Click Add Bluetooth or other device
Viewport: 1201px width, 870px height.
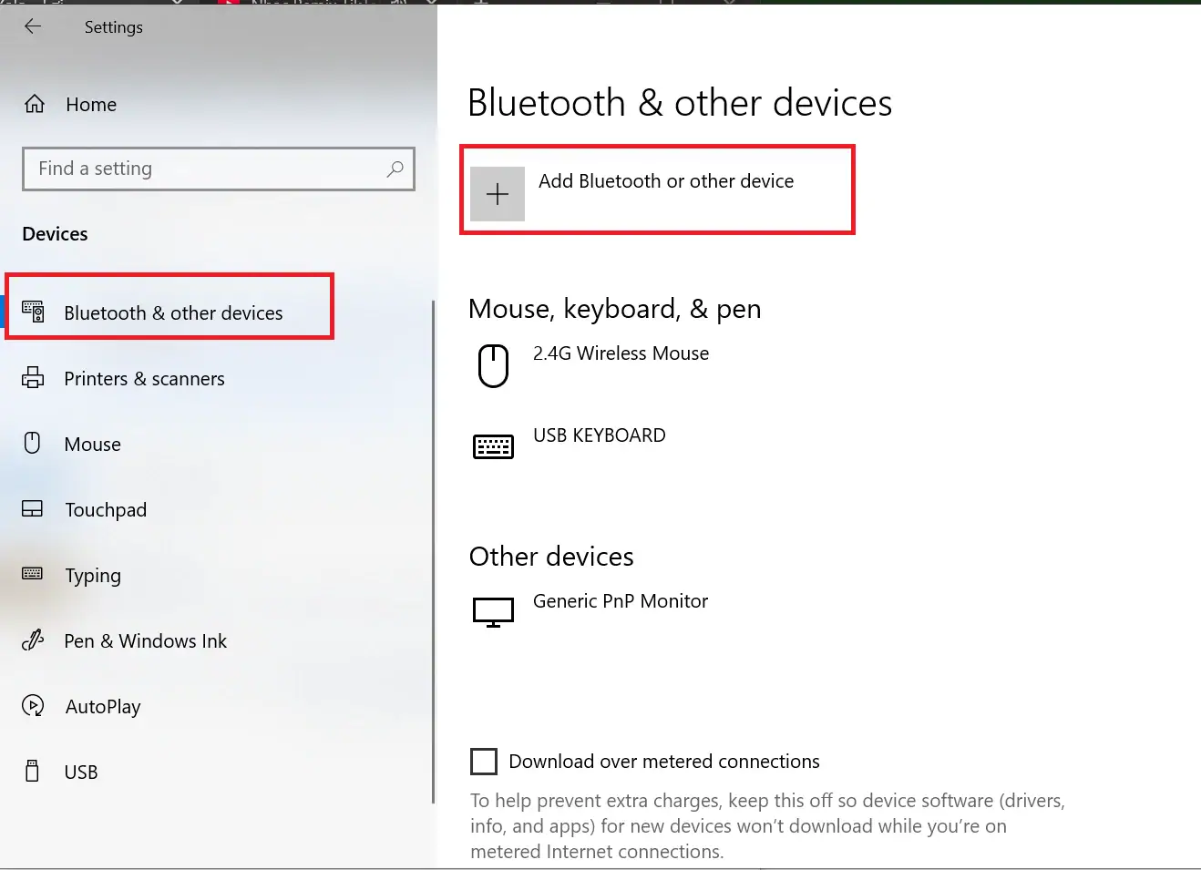click(x=665, y=181)
